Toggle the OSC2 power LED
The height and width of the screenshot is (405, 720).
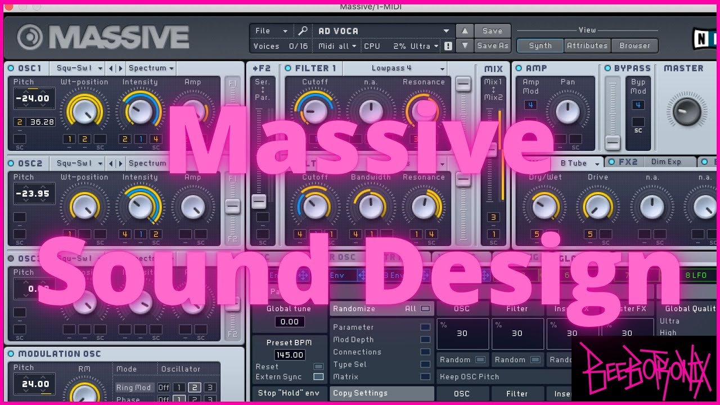(11, 164)
